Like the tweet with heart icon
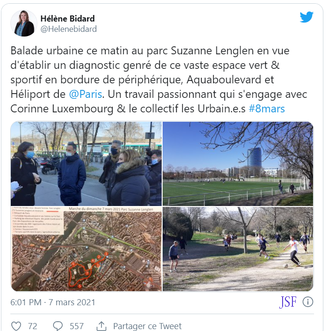 (x=16, y=326)
